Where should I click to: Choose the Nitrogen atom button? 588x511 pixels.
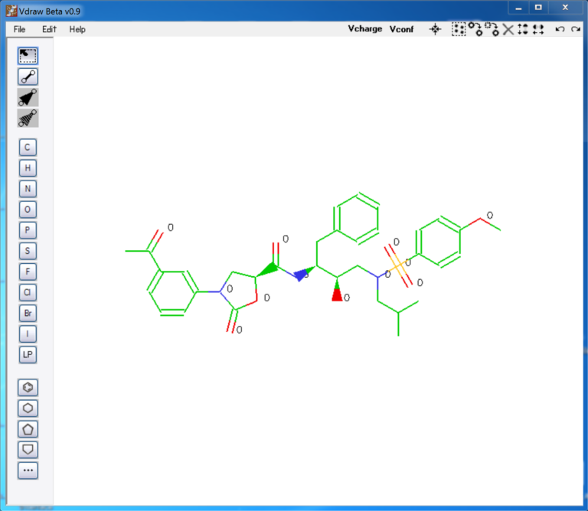pyautogui.click(x=28, y=188)
